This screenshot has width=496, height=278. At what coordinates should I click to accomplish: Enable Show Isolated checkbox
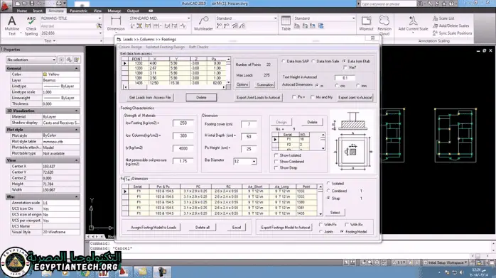(276, 155)
